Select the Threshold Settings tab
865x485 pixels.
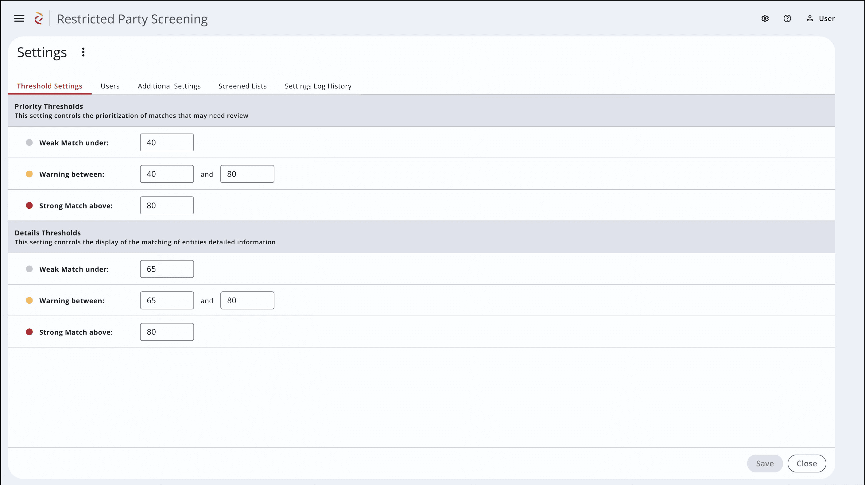[x=49, y=86]
